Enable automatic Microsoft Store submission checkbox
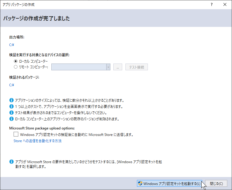 16,134
